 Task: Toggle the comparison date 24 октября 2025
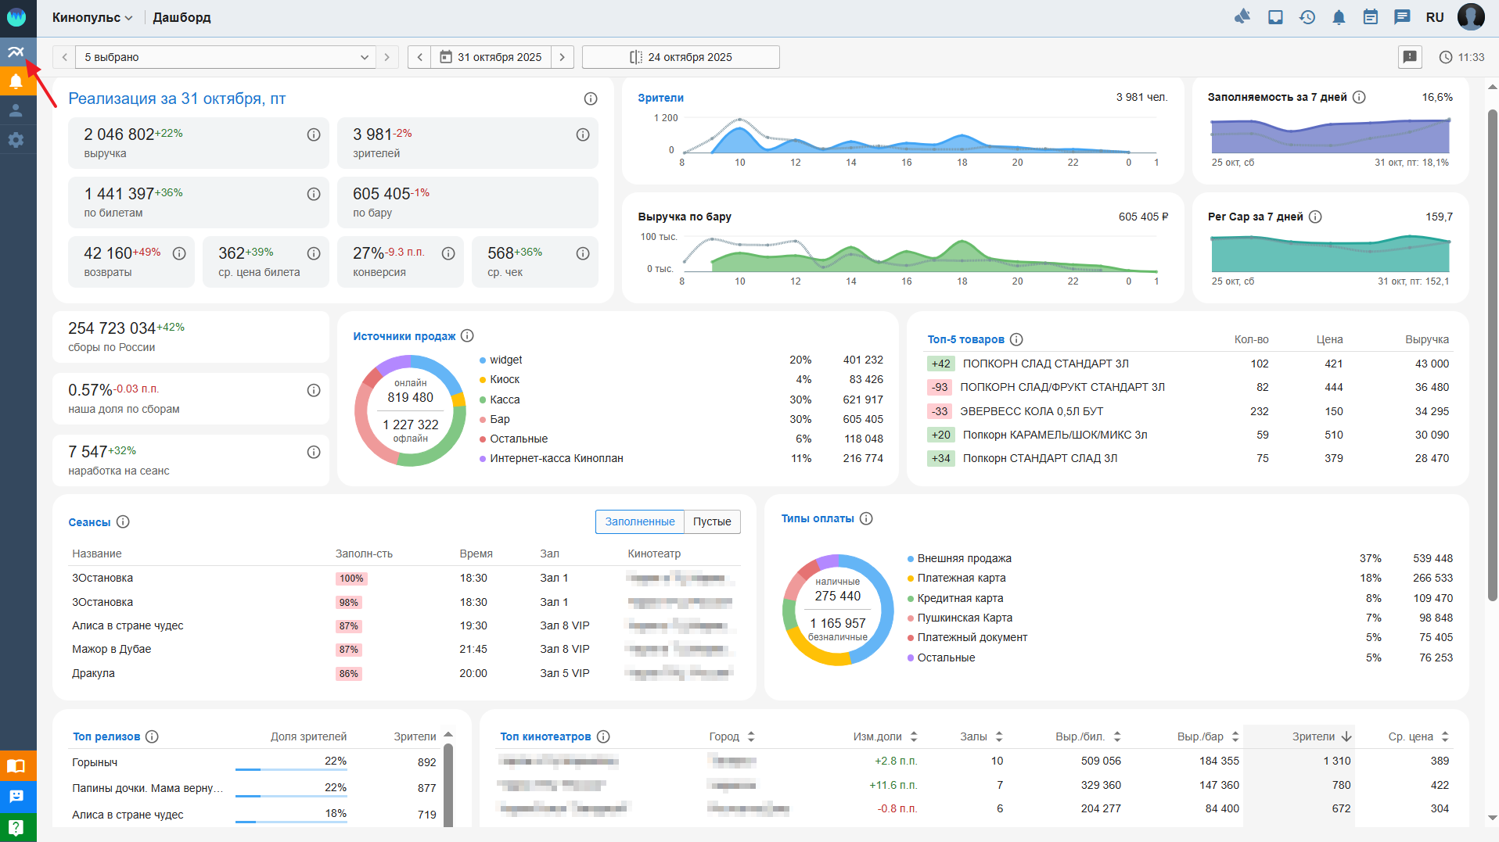[x=681, y=57]
